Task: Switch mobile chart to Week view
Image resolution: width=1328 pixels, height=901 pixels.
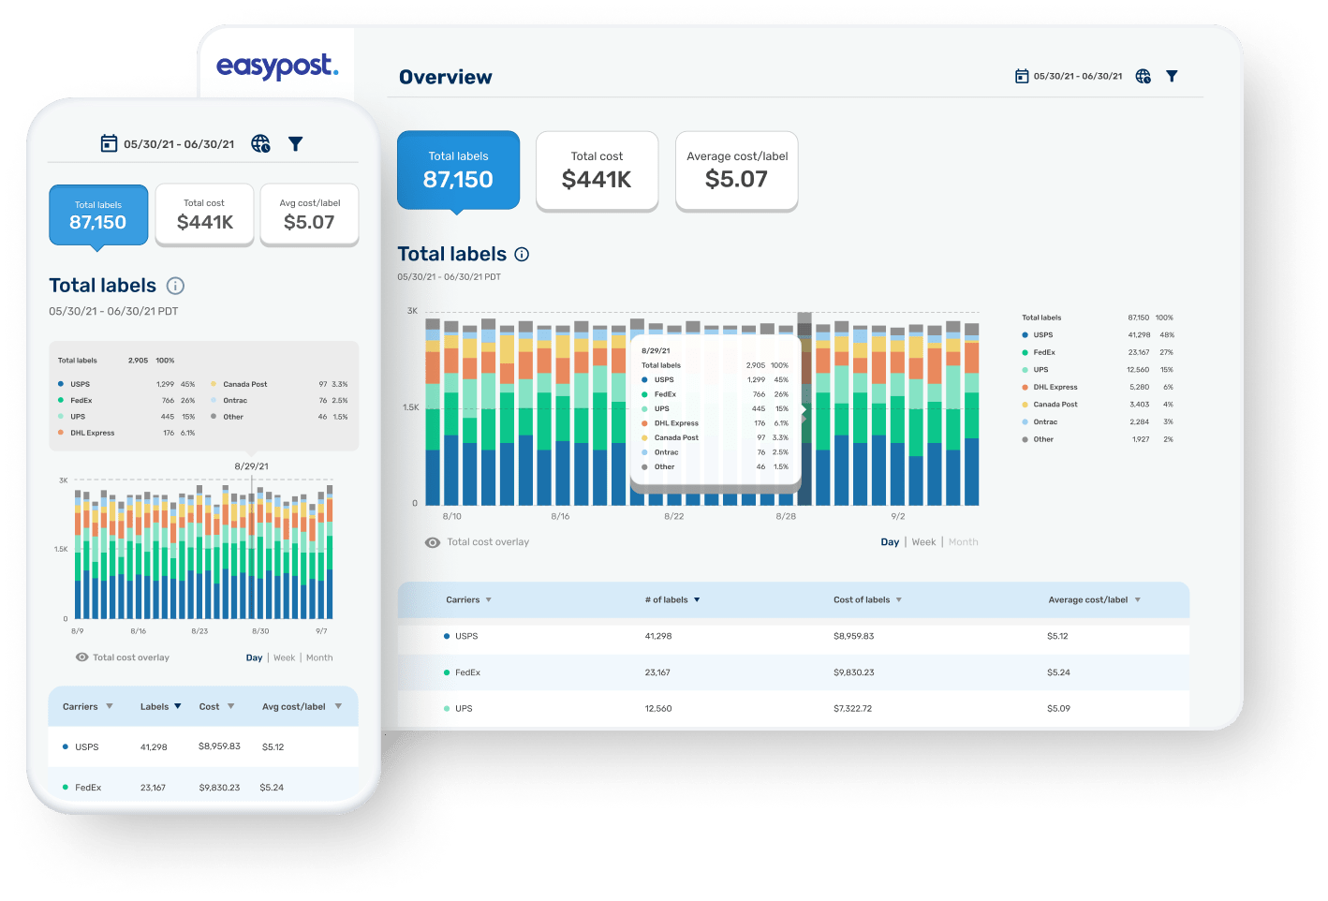Action: tap(284, 657)
